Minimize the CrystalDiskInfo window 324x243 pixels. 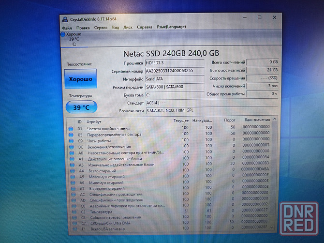[245, 18]
